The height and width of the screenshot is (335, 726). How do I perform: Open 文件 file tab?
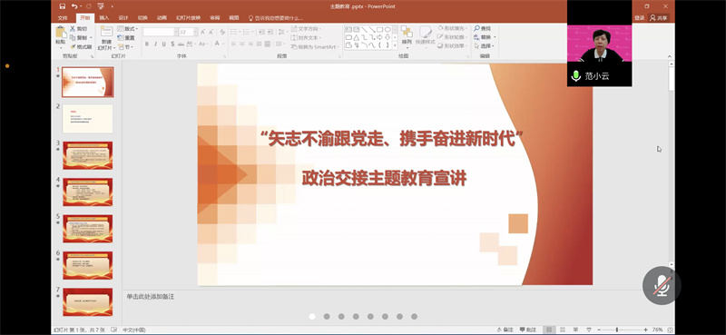point(63,17)
